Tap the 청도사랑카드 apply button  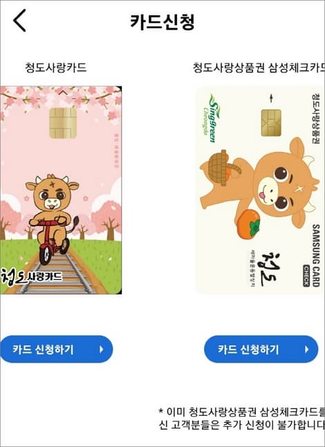[57, 349]
